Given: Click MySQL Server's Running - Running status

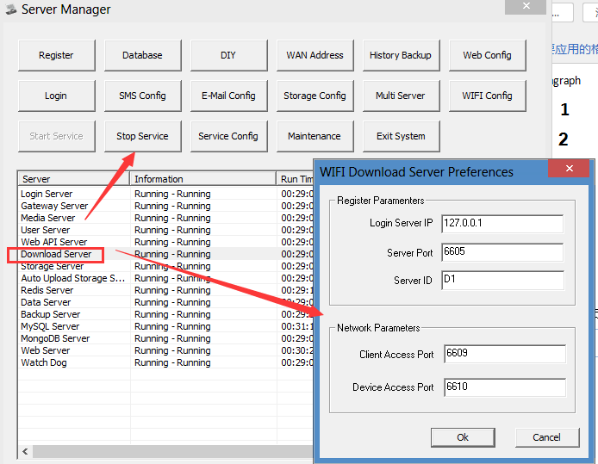Looking at the screenshot, I should [172, 326].
